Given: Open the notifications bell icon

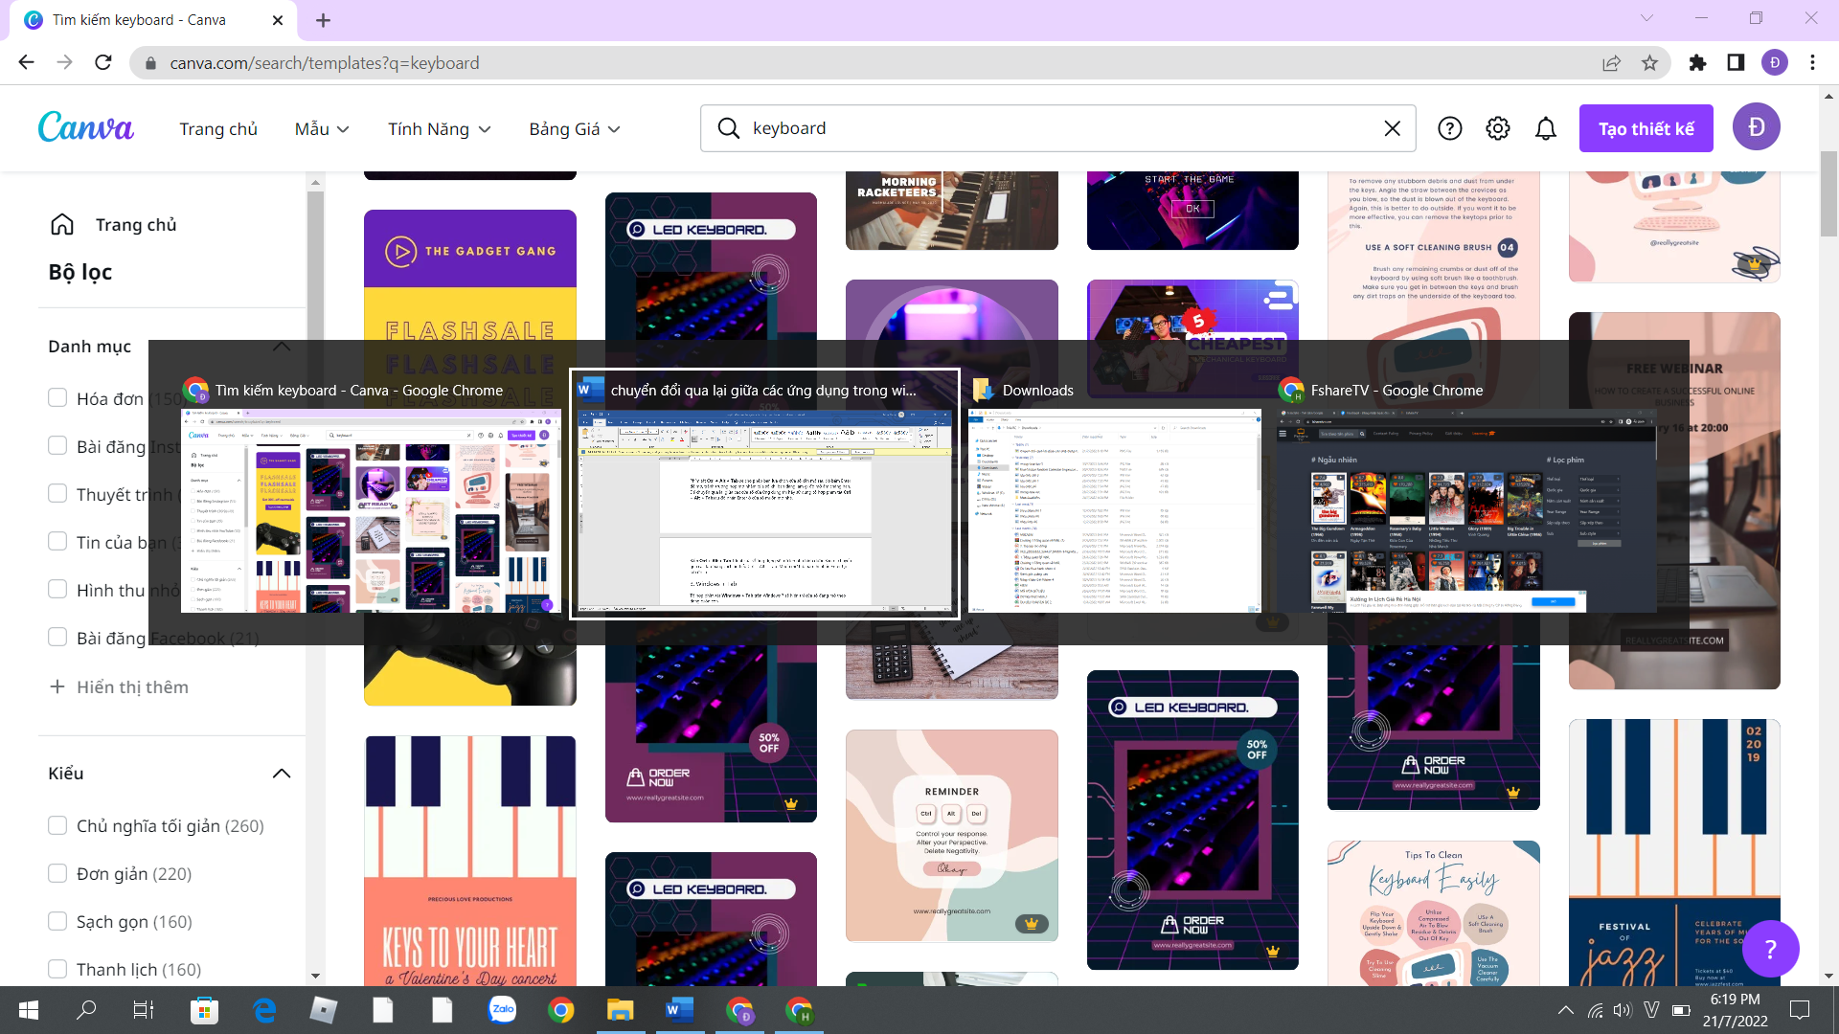Looking at the screenshot, I should tap(1546, 128).
